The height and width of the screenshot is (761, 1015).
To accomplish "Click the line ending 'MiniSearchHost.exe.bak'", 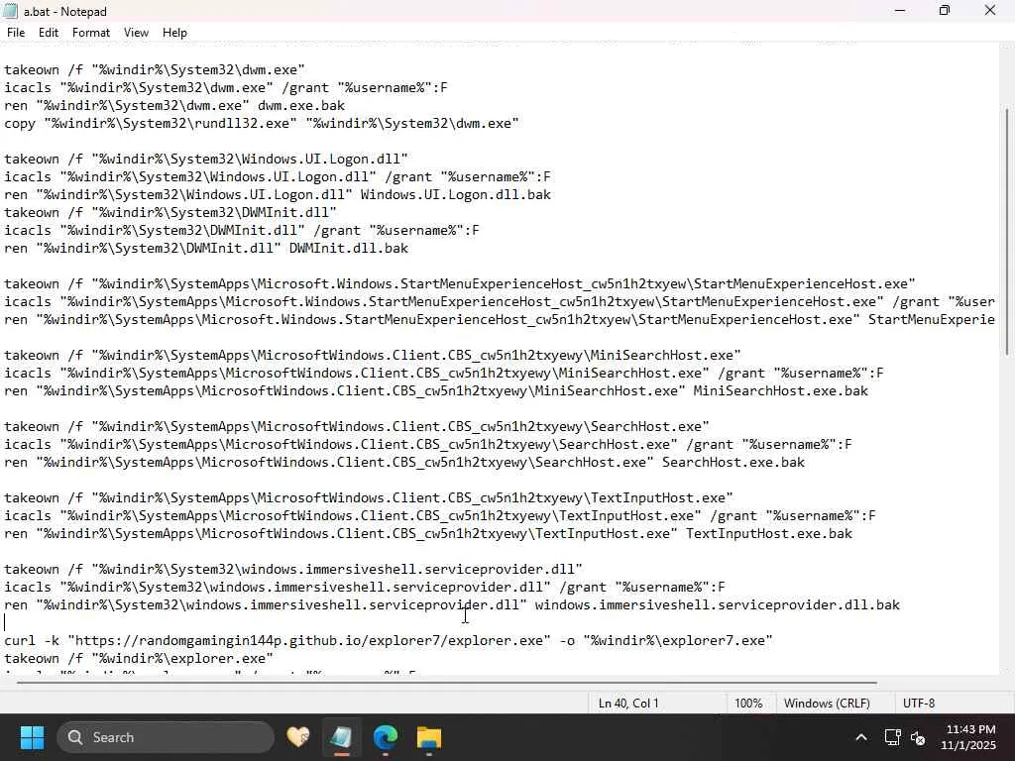I will (x=436, y=390).
